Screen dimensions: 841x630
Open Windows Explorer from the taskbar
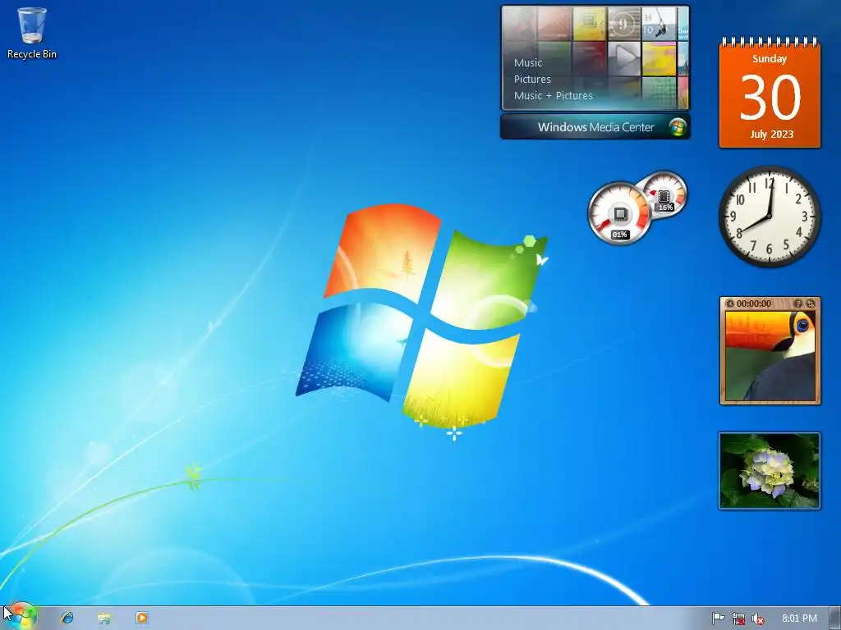tap(104, 618)
